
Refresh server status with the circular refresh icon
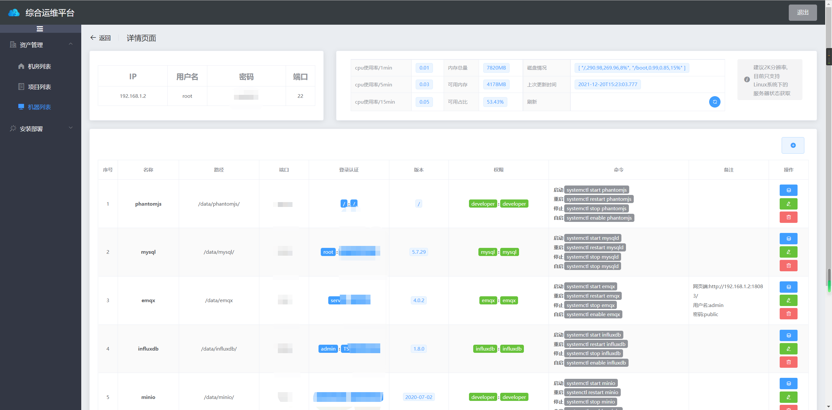coord(714,102)
